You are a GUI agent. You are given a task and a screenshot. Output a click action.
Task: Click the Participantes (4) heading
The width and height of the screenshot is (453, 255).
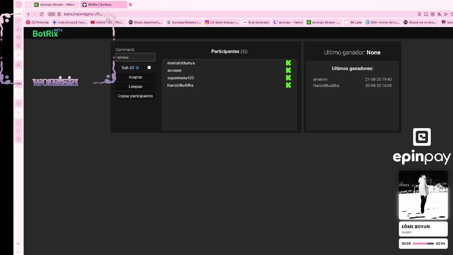pos(229,51)
